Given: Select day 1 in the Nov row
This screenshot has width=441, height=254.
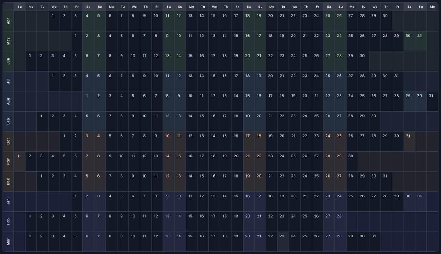Looking at the screenshot, I should click(x=19, y=162).
